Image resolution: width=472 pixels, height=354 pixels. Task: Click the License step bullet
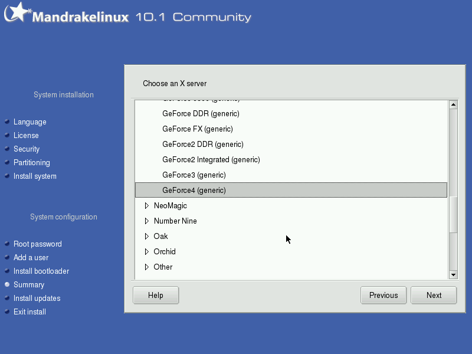(x=7, y=135)
